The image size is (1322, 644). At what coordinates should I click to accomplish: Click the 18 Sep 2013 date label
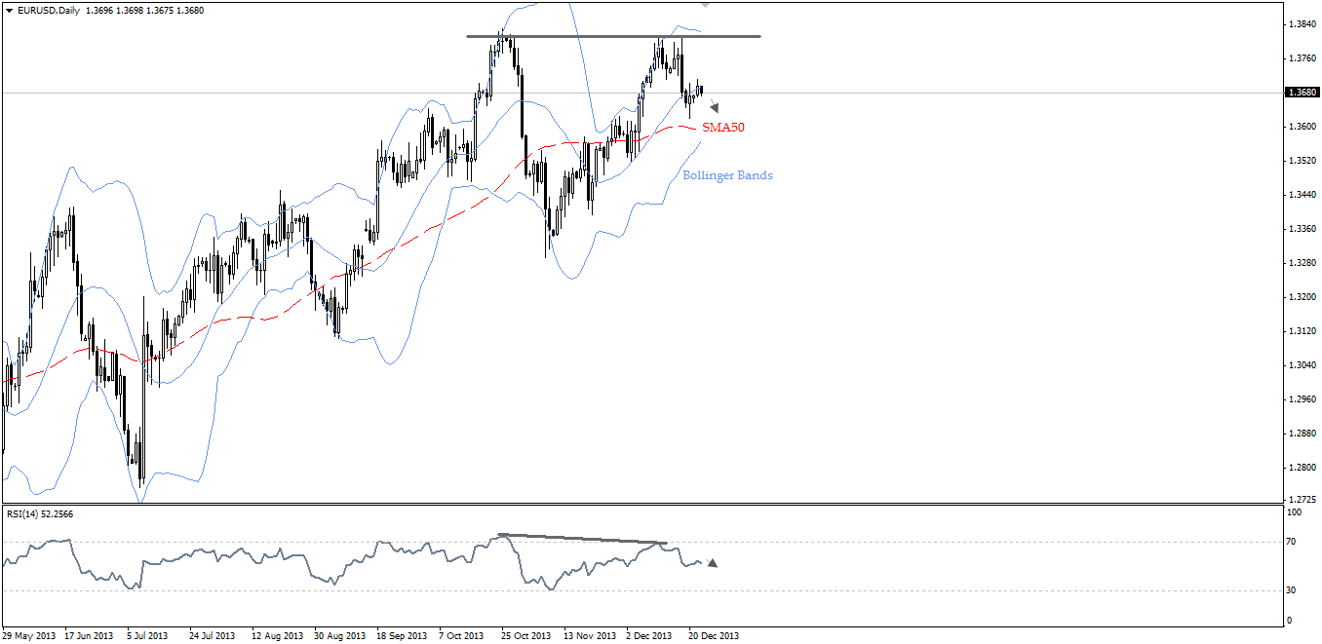[x=401, y=636]
